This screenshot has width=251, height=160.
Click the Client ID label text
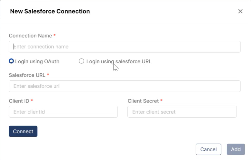19,101
